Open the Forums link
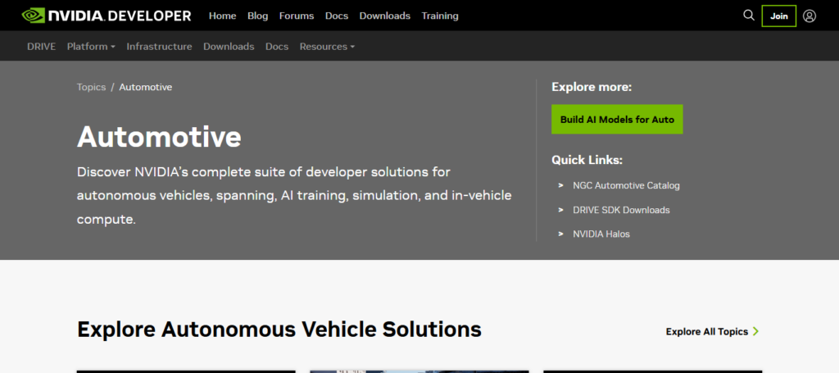The height and width of the screenshot is (373, 839). pos(297,16)
